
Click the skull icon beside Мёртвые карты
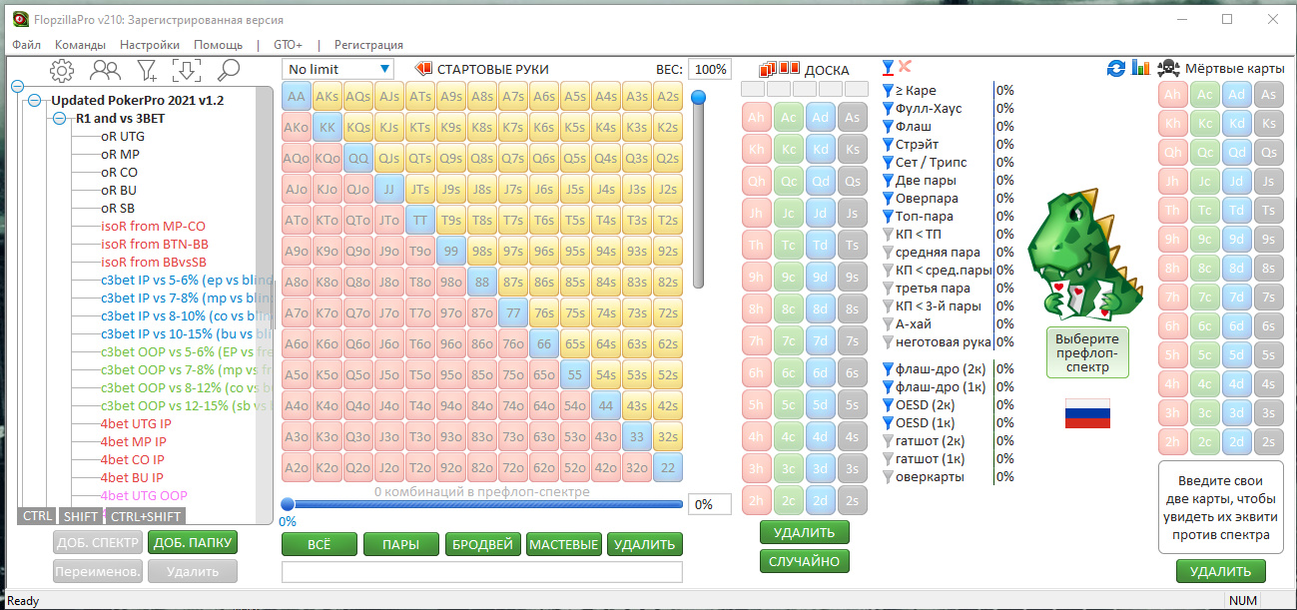click(1167, 68)
